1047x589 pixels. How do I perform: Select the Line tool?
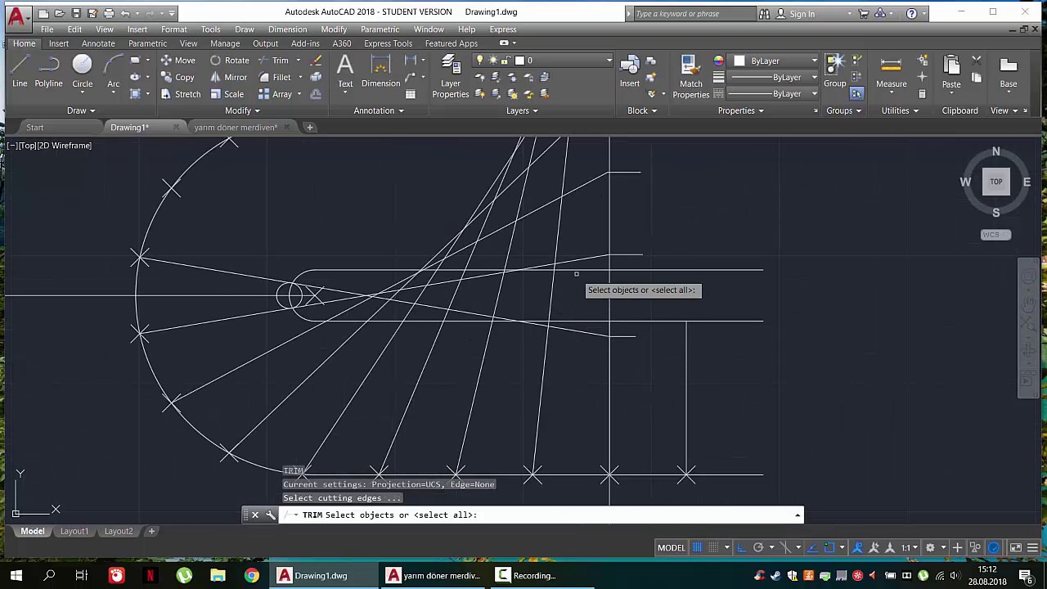point(20,71)
